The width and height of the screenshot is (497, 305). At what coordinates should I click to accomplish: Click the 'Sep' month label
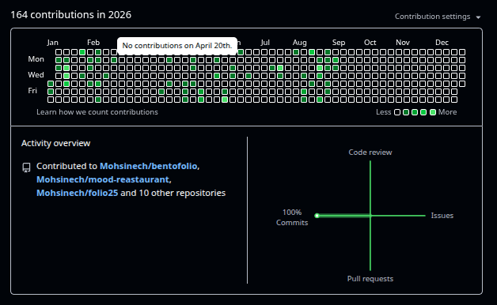click(x=339, y=43)
